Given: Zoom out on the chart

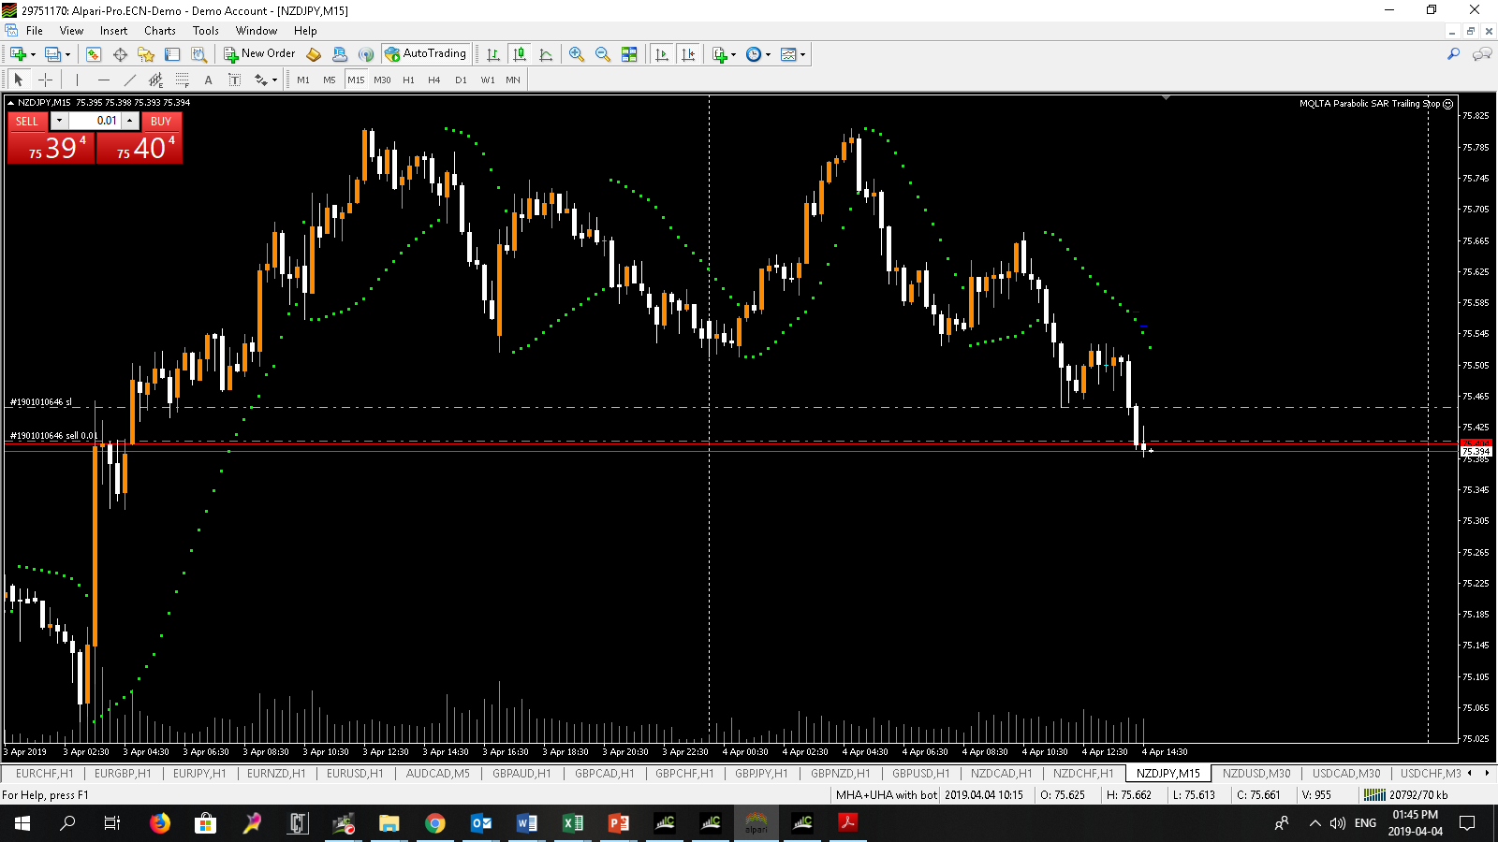Looking at the screenshot, I should [x=603, y=54].
